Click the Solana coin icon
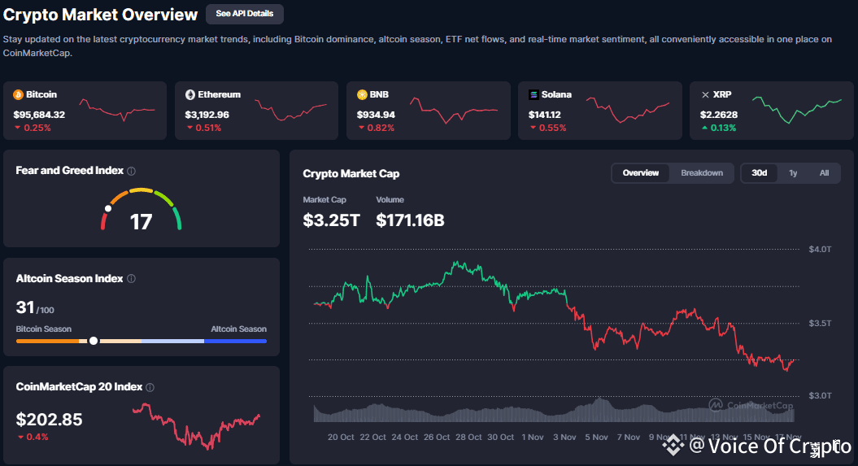This screenshot has width=858, height=466. [x=534, y=94]
